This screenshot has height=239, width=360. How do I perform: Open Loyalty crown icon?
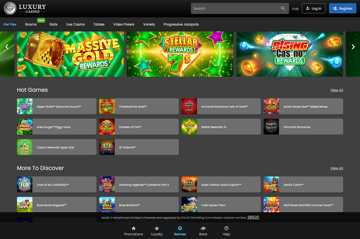click(x=157, y=229)
